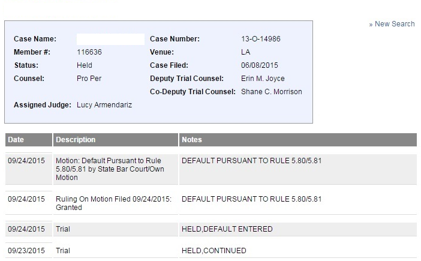Screen dimensions: 421x261
Task: Select the Description column header
Action: tap(76, 140)
